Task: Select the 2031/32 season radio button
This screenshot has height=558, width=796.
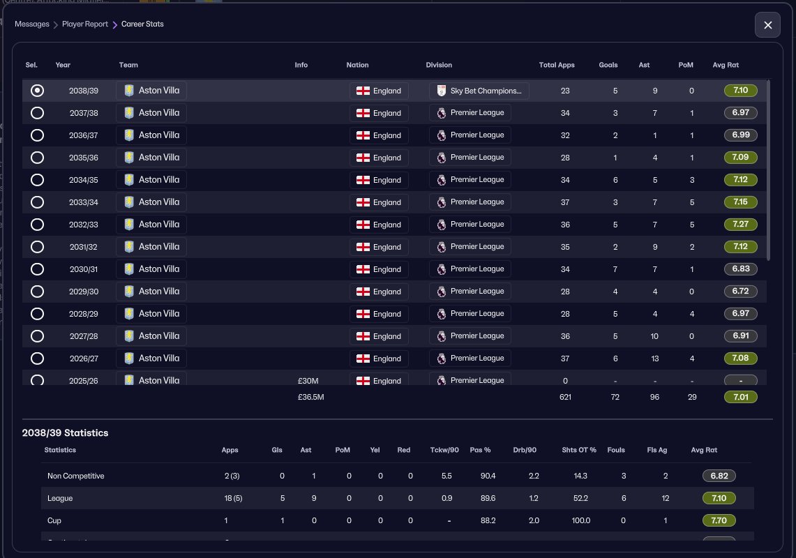Action: tap(37, 247)
